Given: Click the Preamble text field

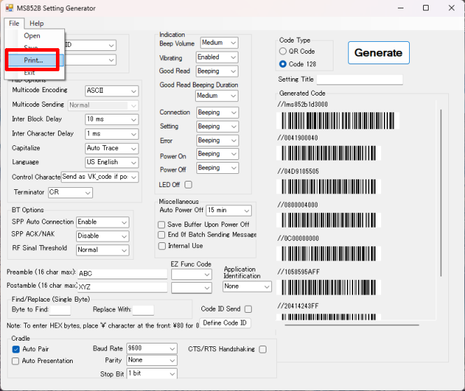Looking at the screenshot, I should pyautogui.click(x=122, y=274).
